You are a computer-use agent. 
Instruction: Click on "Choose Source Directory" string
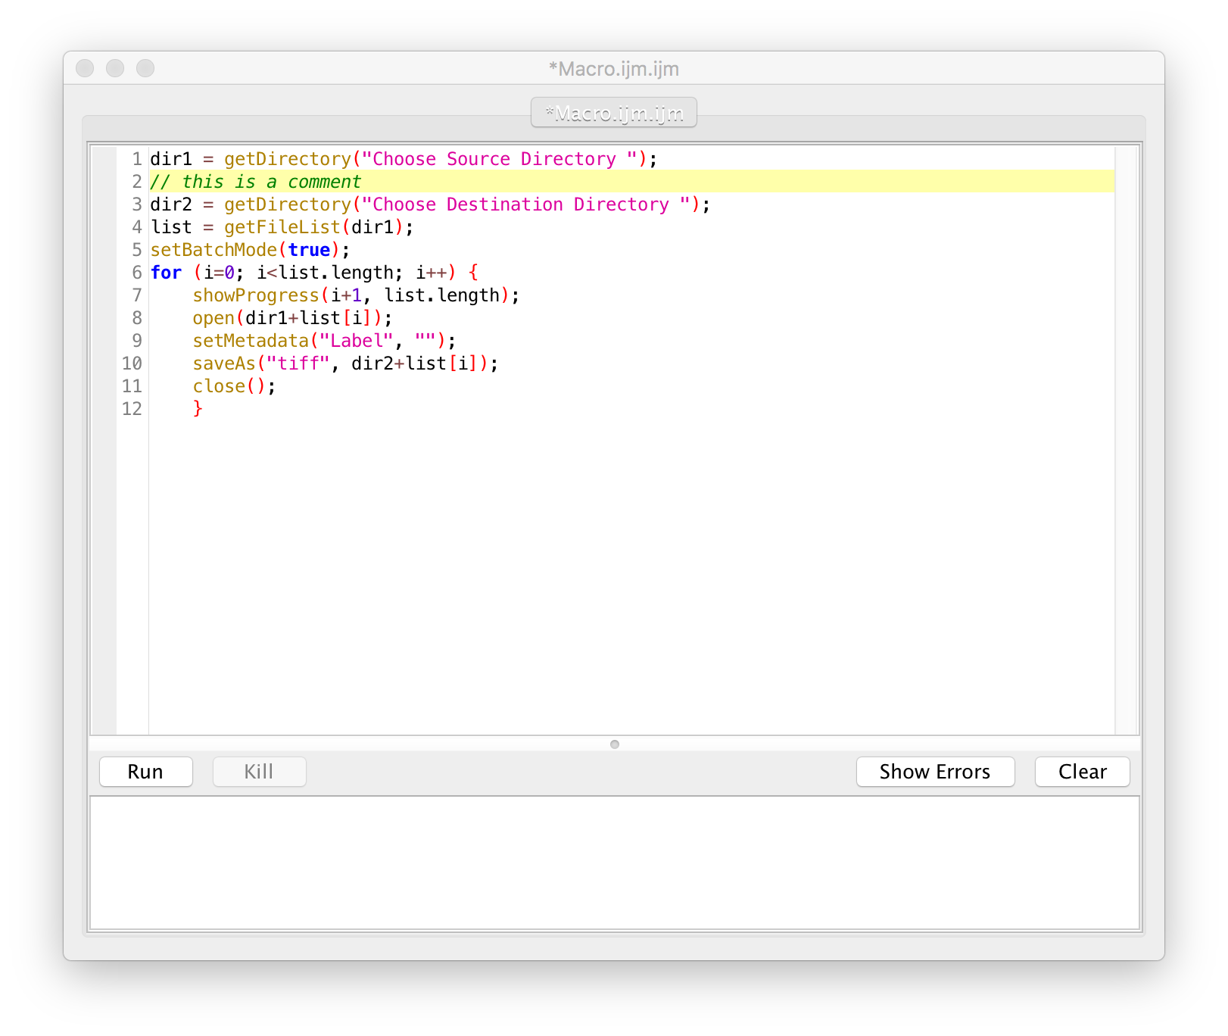[x=499, y=159]
